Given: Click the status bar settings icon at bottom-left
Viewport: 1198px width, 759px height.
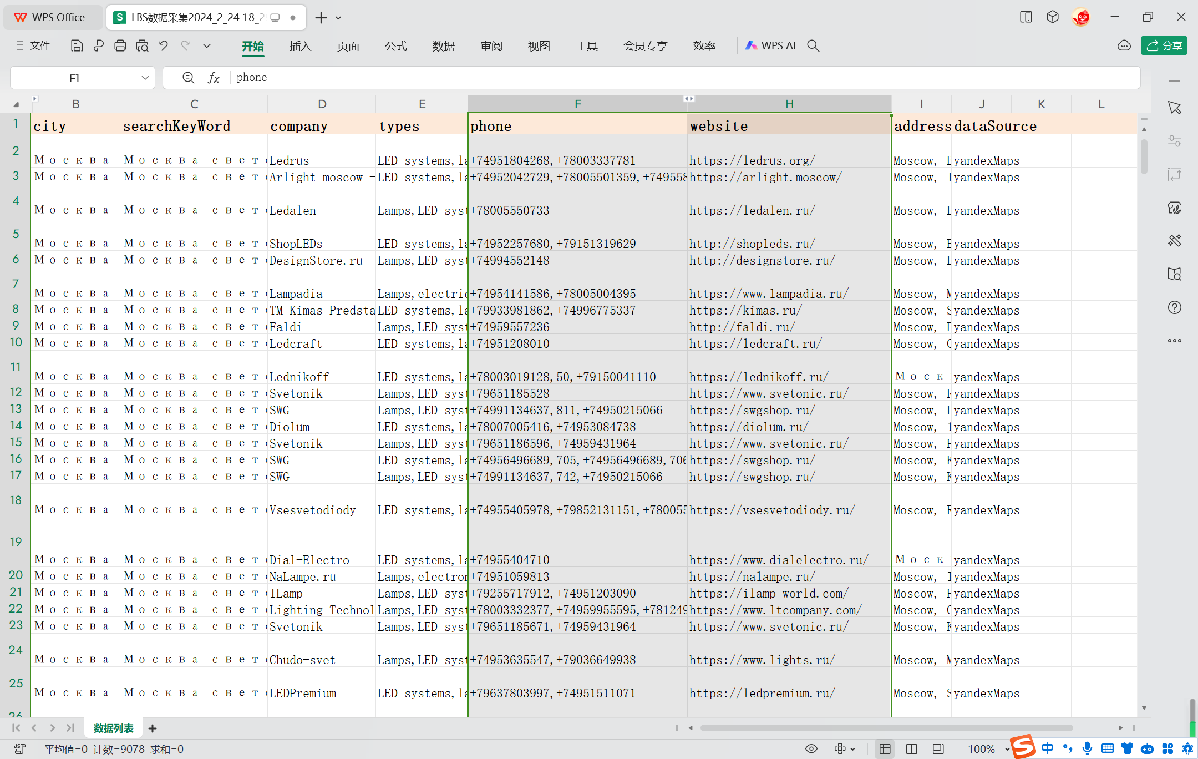Looking at the screenshot, I should coord(20,749).
